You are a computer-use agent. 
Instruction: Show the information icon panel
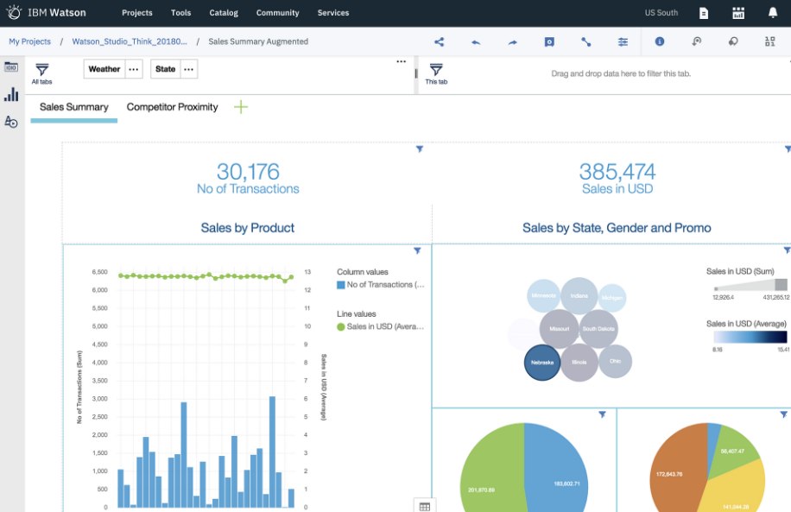tap(660, 41)
